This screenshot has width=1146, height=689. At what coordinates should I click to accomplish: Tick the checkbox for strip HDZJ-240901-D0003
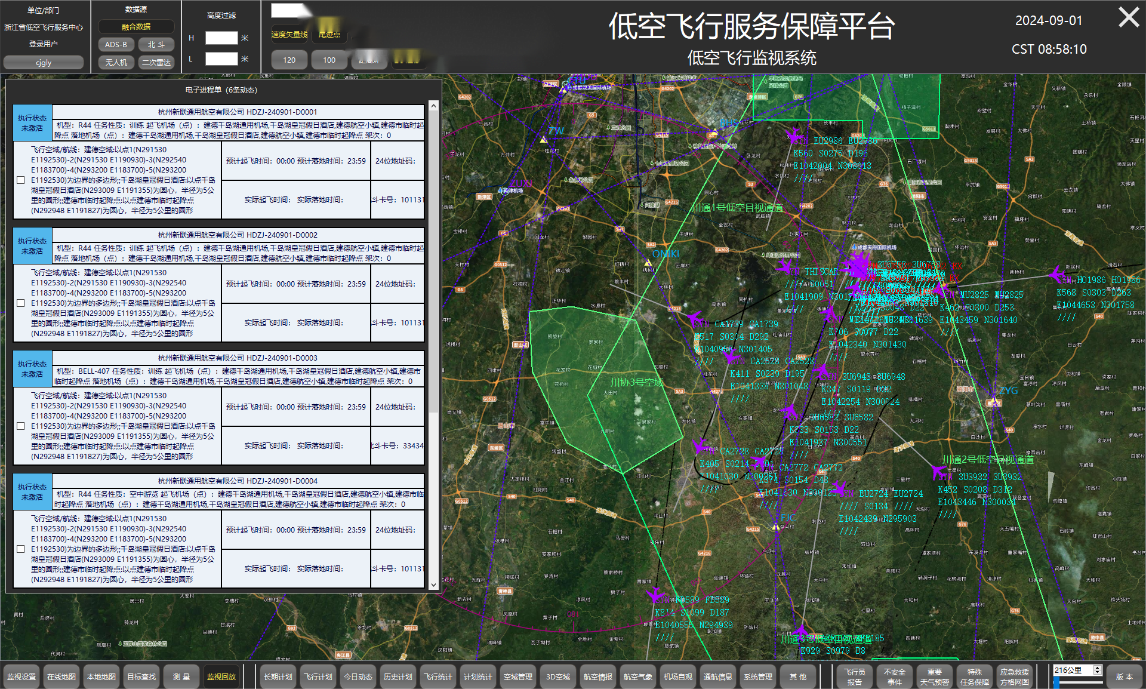pyautogui.click(x=21, y=426)
